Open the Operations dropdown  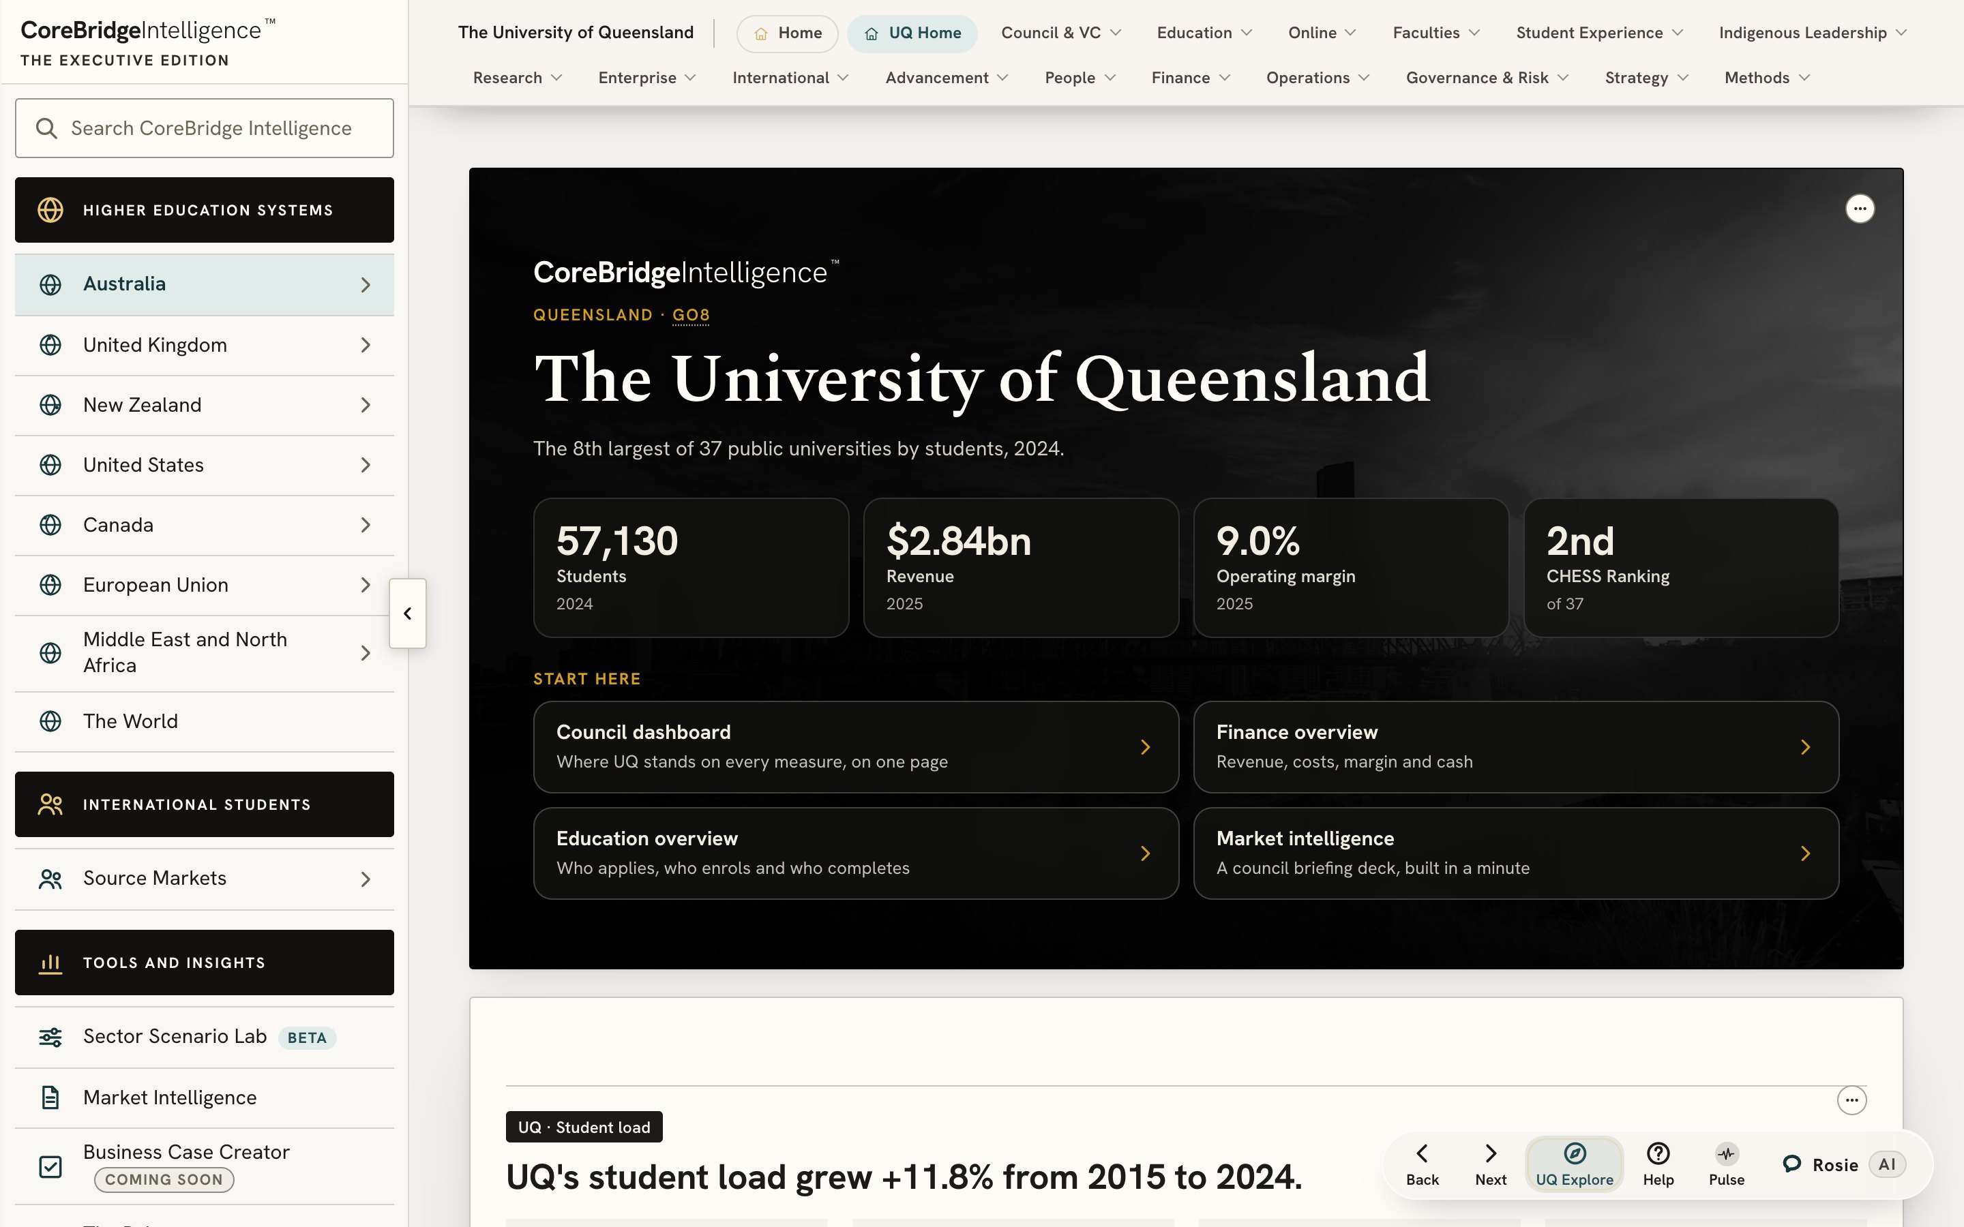[1318, 78]
